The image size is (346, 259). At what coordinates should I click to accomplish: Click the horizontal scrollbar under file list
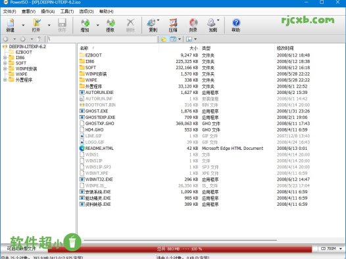pyautogui.click(x=180, y=240)
